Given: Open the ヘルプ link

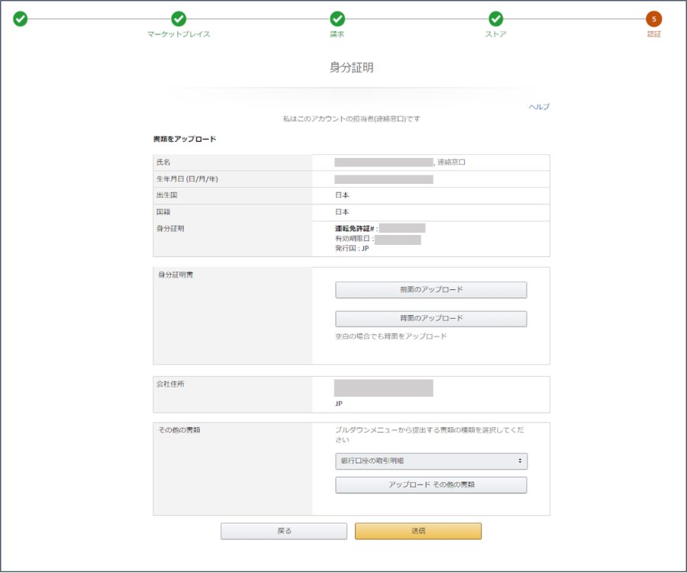Looking at the screenshot, I should click(539, 107).
